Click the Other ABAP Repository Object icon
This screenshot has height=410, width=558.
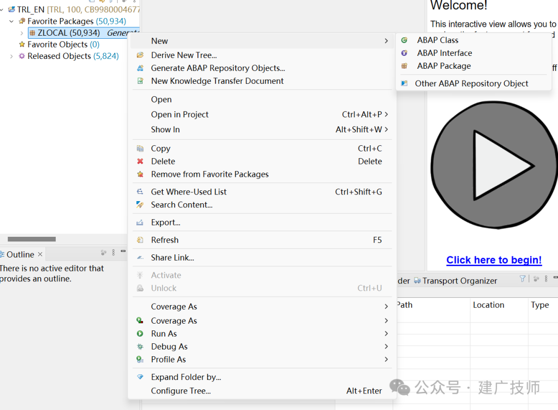[404, 83]
